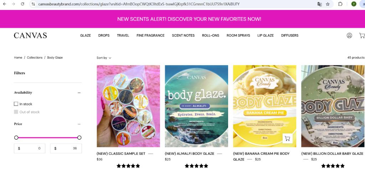Go back with the browser back arrow
365x169 pixels.
pos(4,4)
